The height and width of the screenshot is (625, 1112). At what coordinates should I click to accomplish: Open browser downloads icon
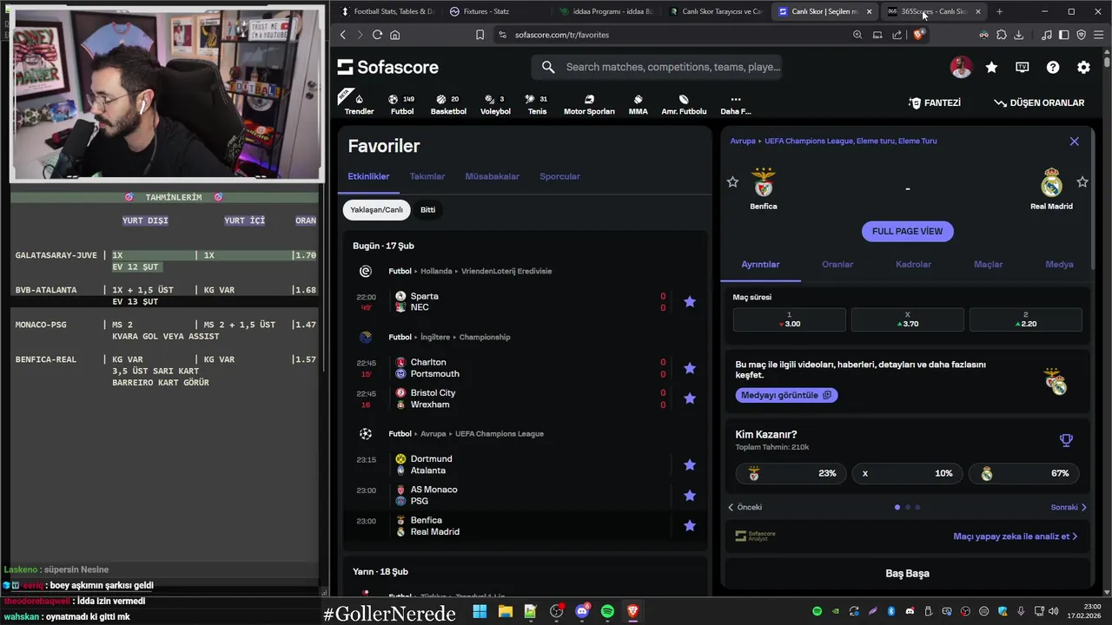(1018, 35)
